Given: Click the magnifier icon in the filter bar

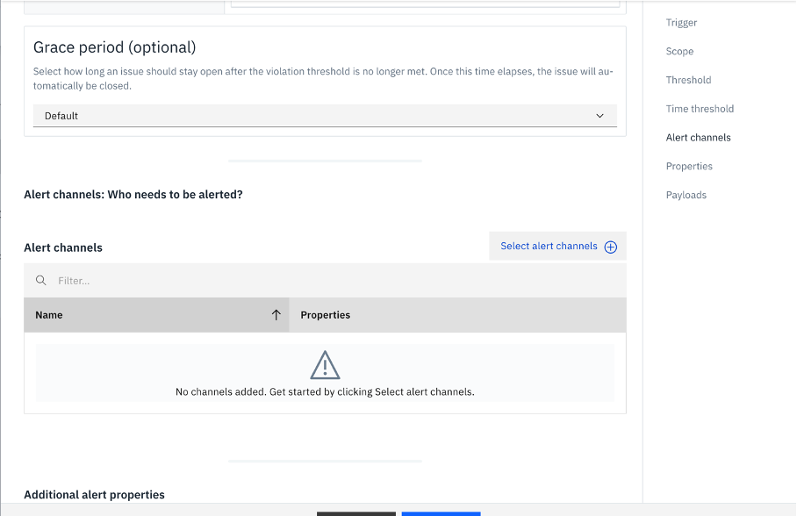Looking at the screenshot, I should tap(41, 281).
